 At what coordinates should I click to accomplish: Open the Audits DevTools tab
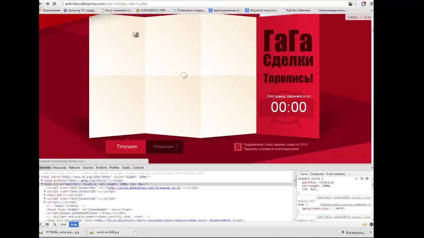[x=126, y=168]
